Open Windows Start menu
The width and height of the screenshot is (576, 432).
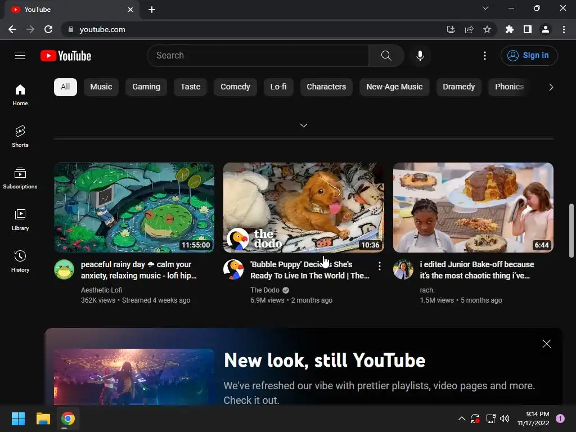(x=18, y=418)
